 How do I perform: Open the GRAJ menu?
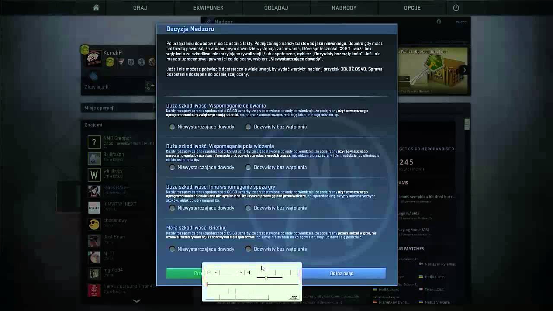140,8
